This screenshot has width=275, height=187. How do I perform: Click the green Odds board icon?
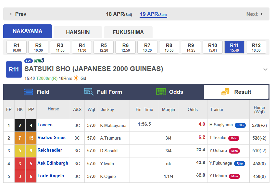coord(161,92)
